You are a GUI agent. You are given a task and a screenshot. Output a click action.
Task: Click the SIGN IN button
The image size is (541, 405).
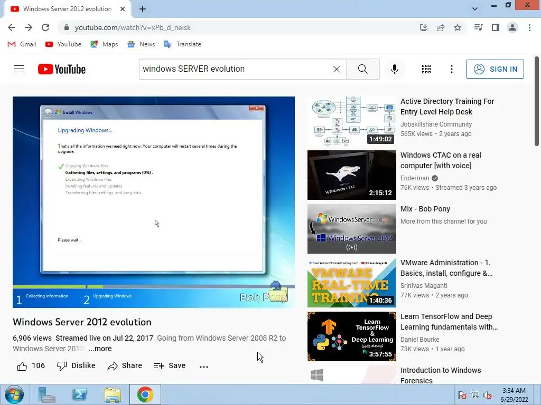(x=495, y=69)
